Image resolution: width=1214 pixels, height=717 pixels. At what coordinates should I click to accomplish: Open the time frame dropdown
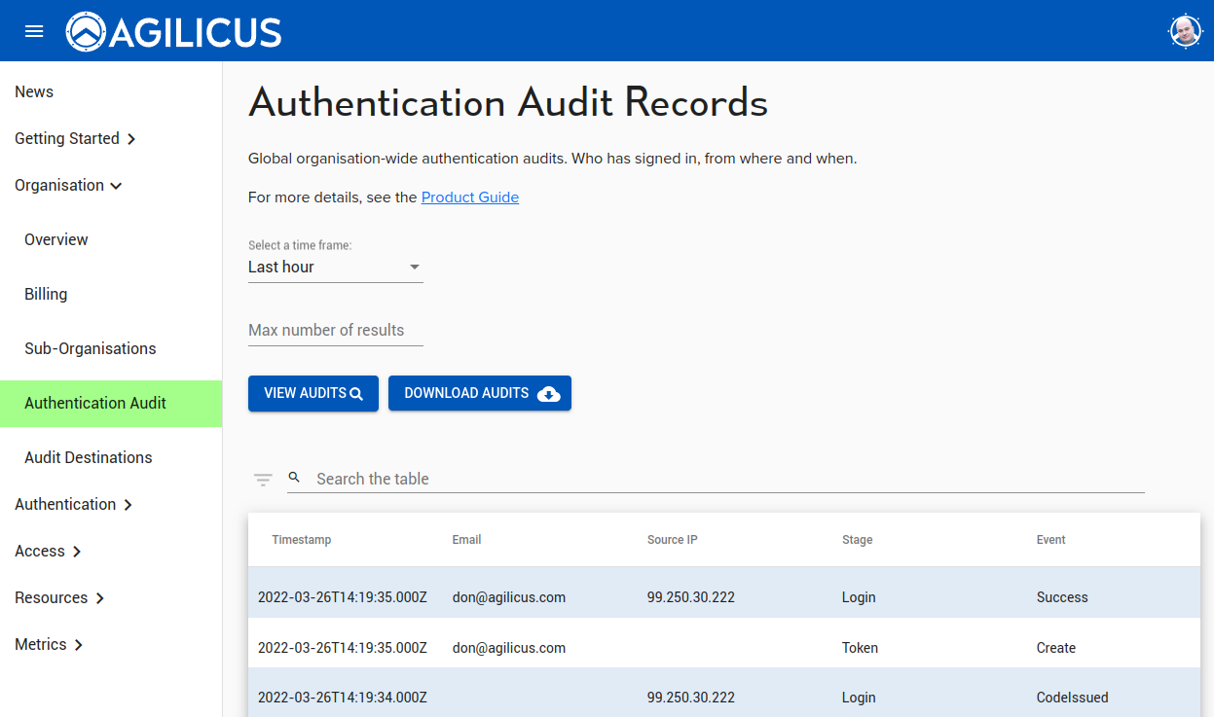coord(335,268)
